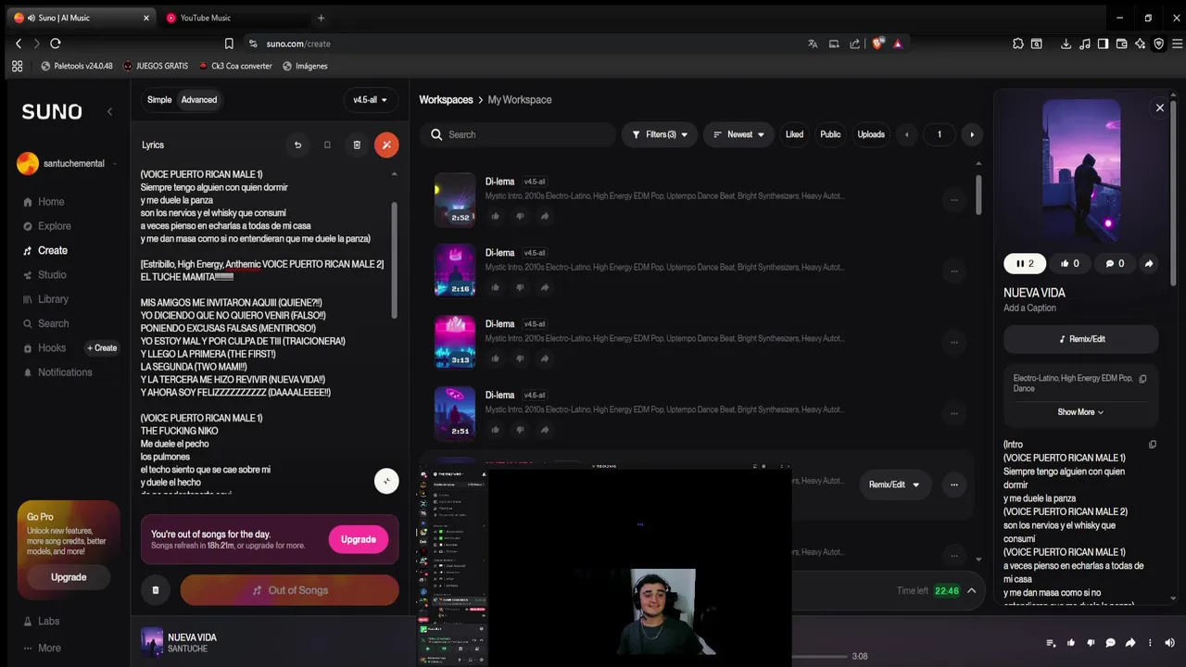This screenshot has width=1186, height=667.
Task: Go to Home in the sidebar
Action: pos(51,202)
